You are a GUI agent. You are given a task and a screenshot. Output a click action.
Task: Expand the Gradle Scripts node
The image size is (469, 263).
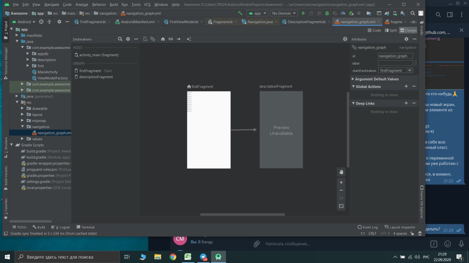[12, 145]
